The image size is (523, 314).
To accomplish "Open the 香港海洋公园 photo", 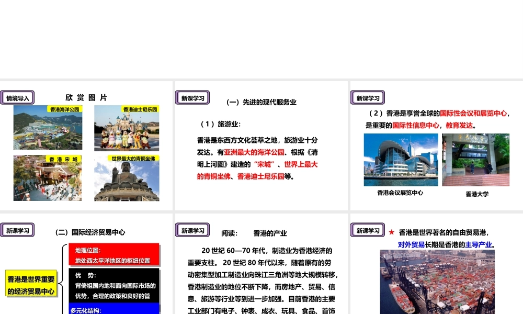I will pos(48,128).
